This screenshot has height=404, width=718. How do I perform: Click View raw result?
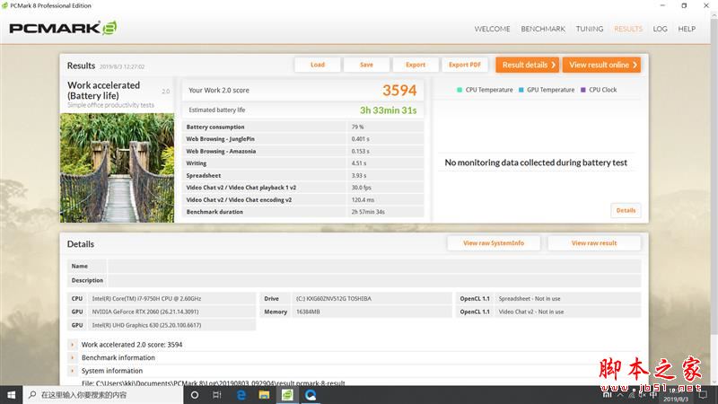click(x=594, y=243)
